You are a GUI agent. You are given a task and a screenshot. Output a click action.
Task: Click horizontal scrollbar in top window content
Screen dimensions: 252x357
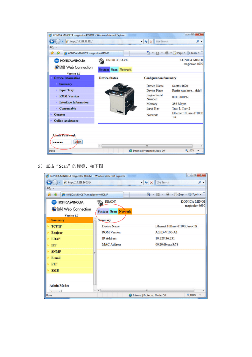tap(147, 146)
